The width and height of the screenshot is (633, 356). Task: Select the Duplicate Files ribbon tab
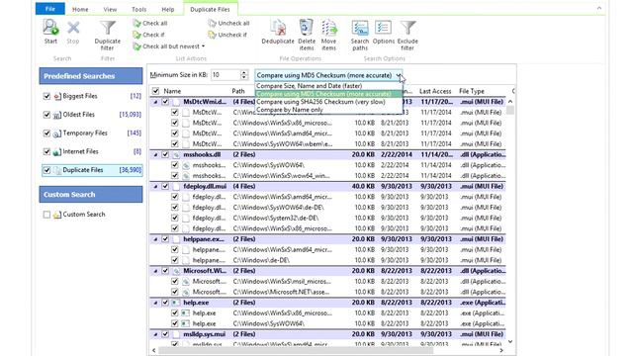pyautogui.click(x=210, y=9)
